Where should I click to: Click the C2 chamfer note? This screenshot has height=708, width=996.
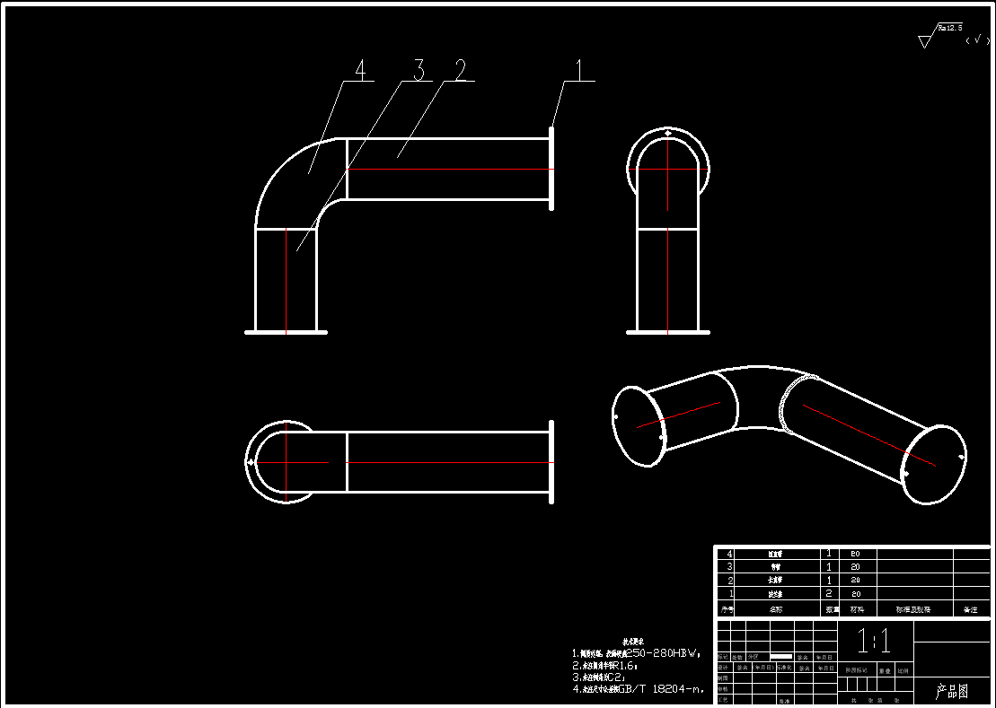(599, 677)
